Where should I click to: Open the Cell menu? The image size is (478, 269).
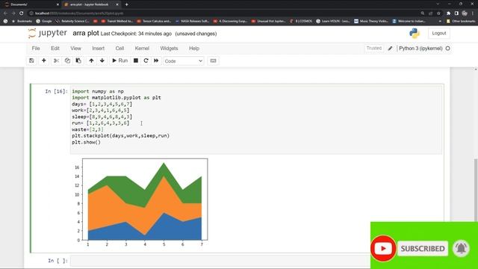click(x=119, y=48)
